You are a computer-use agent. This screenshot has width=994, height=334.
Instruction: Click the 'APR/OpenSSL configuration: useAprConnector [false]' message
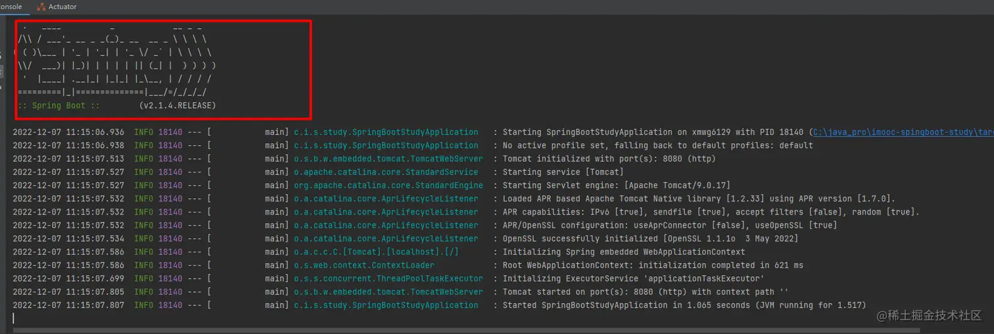click(x=670, y=225)
